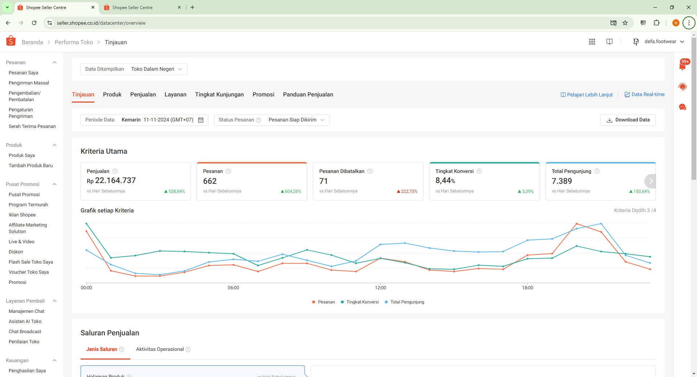Click the Shopee logo icon
Image resolution: width=697 pixels, height=377 pixels.
[x=11, y=41]
